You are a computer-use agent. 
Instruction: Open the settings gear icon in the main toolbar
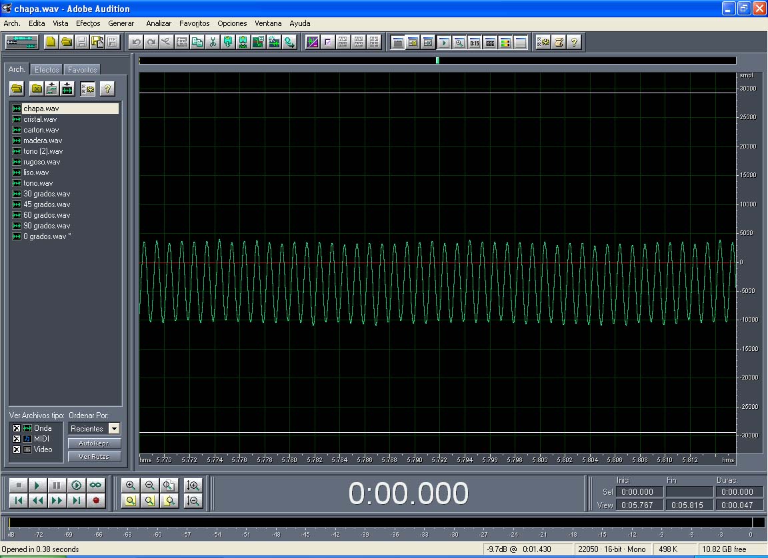tap(543, 43)
